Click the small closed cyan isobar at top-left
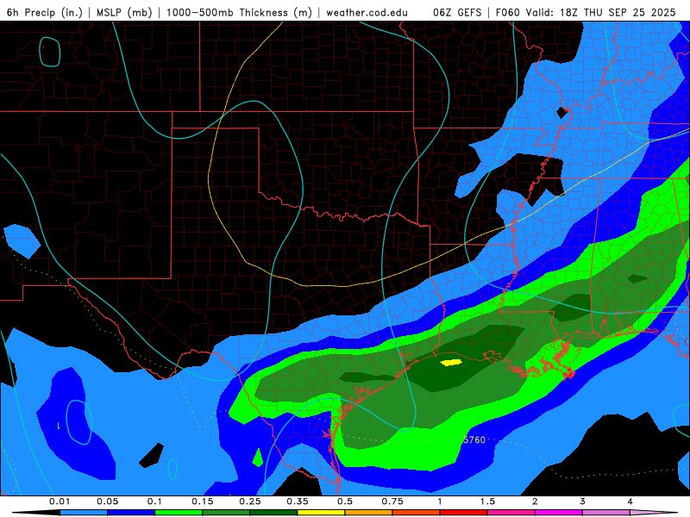The image size is (690, 517). [50, 52]
